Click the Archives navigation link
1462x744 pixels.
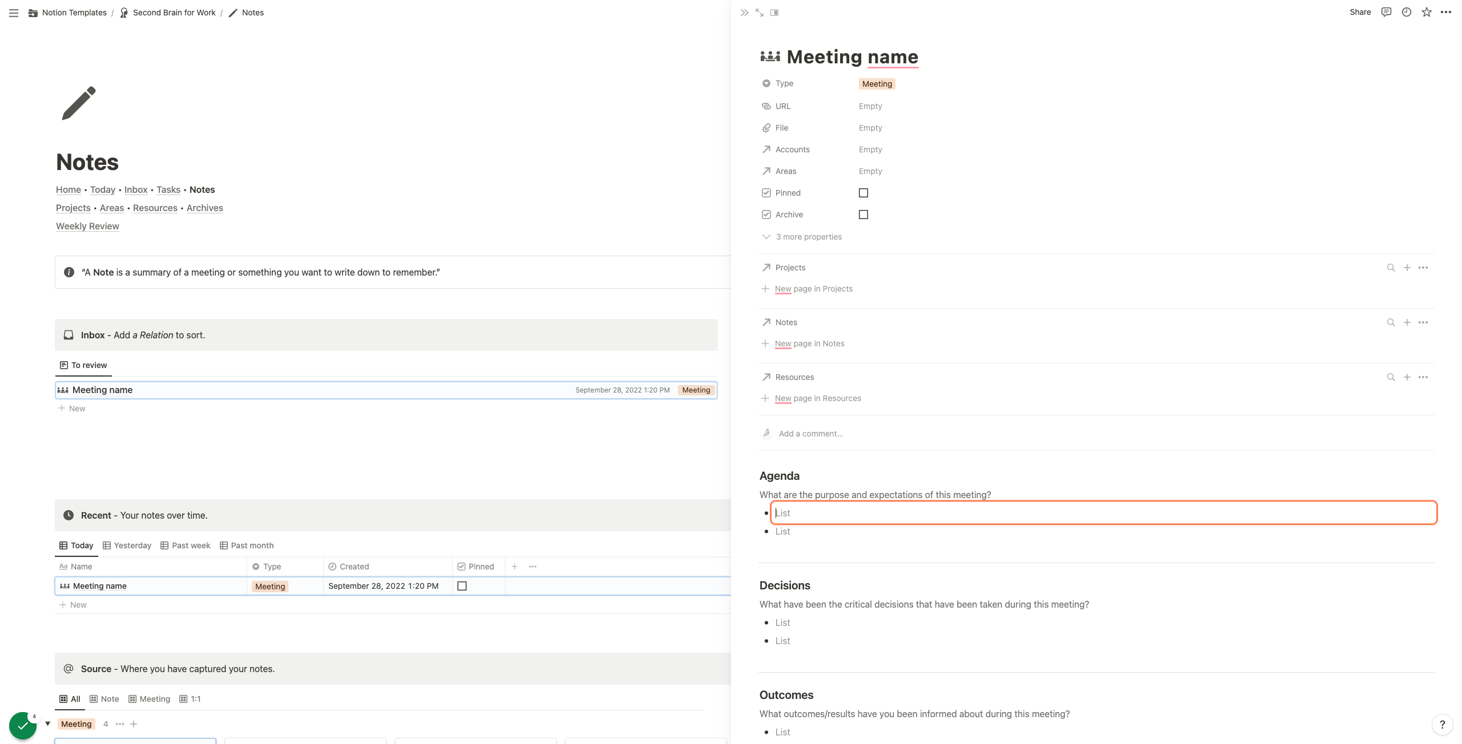[x=204, y=208]
